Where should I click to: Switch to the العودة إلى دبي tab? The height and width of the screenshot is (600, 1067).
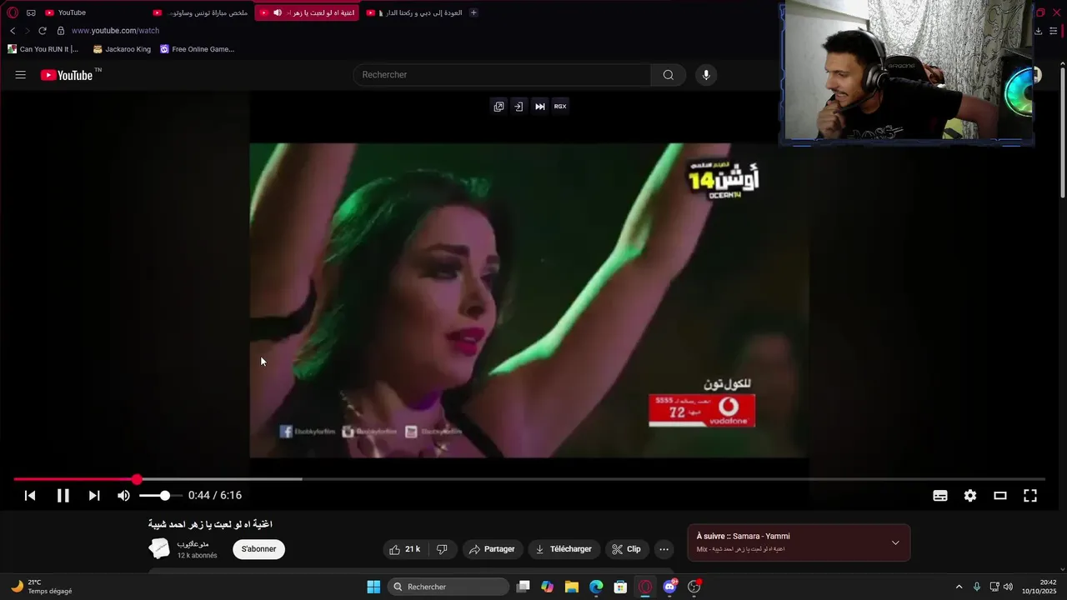(x=413, y=12)
